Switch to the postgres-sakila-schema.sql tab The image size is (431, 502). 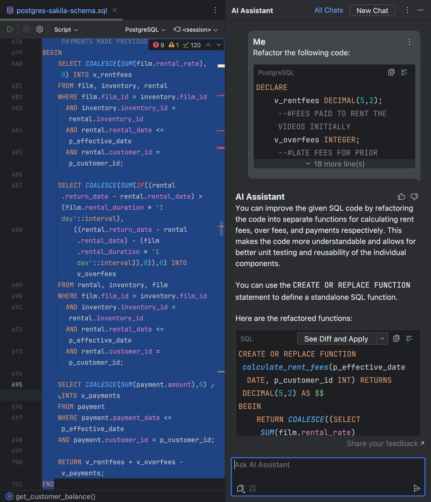click(62, 11)
